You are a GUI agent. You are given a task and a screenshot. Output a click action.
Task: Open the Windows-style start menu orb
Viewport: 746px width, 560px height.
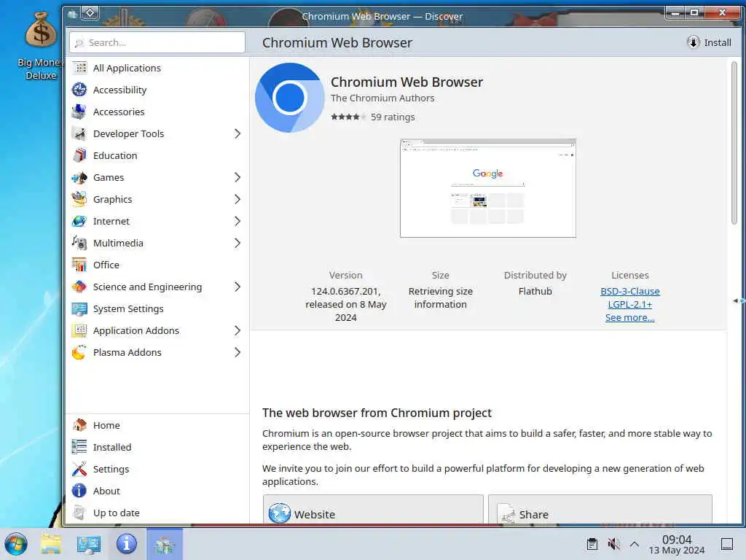16,544
